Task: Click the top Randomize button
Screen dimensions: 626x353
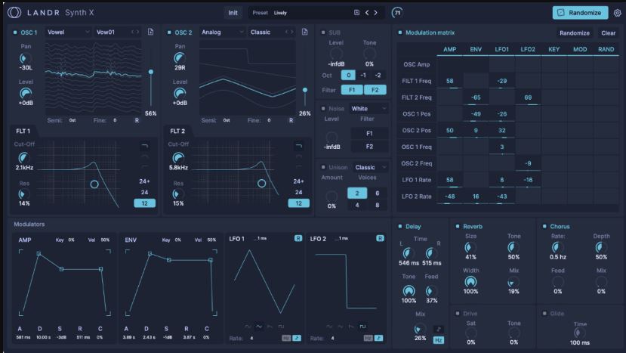Action: point(580,13)
